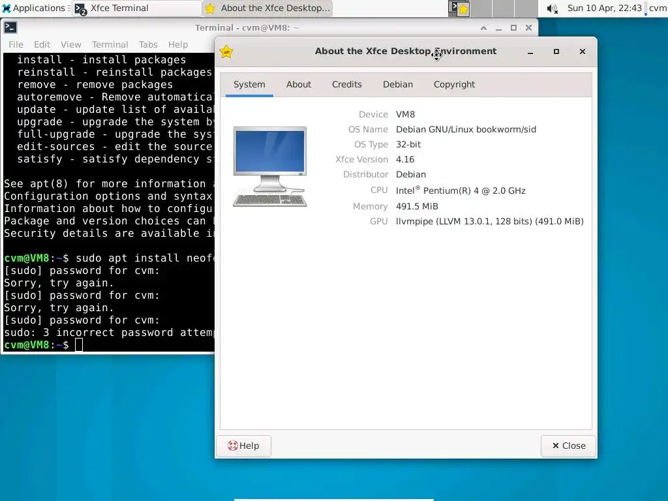Click '3 incorrect password' line in terminal
Viewport: 668px width, 501px height.
pyautogui.click(x=109, y=332)
